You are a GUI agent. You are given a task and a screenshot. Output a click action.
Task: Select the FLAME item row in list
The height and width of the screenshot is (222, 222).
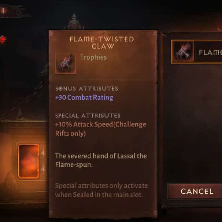point(197,52)
